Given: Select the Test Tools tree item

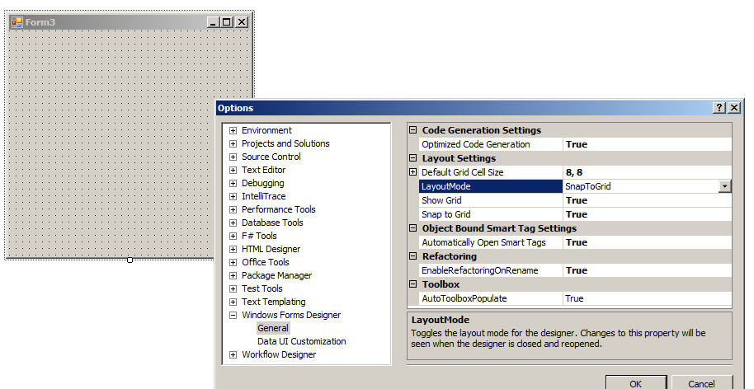Looking at the screenshot, I should [262, 289].
